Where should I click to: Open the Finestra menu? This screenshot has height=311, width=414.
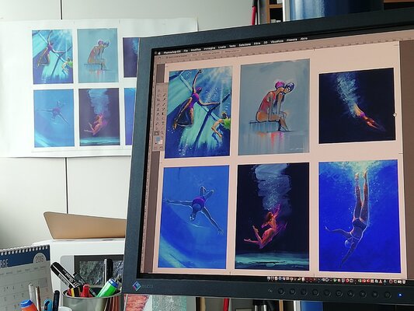[291, 40]
